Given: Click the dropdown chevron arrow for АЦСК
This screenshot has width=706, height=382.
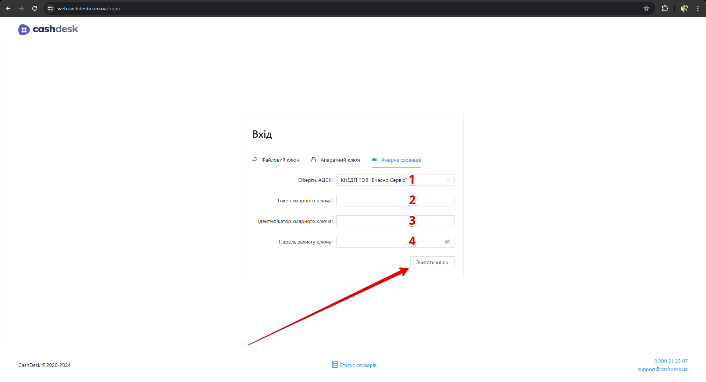Looking at the screenshot, I should [448, 180].
